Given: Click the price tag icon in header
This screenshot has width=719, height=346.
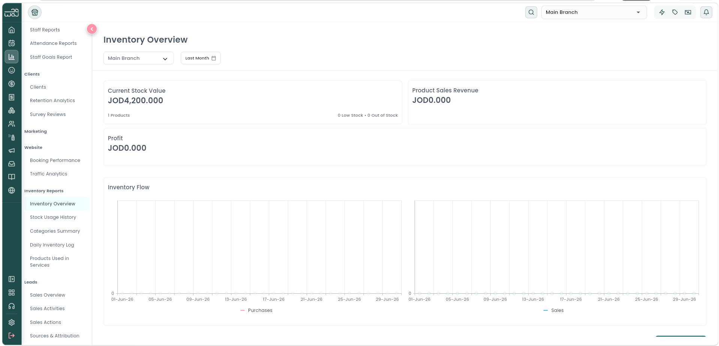Looking at the screenshot, I should coord(675,12).
